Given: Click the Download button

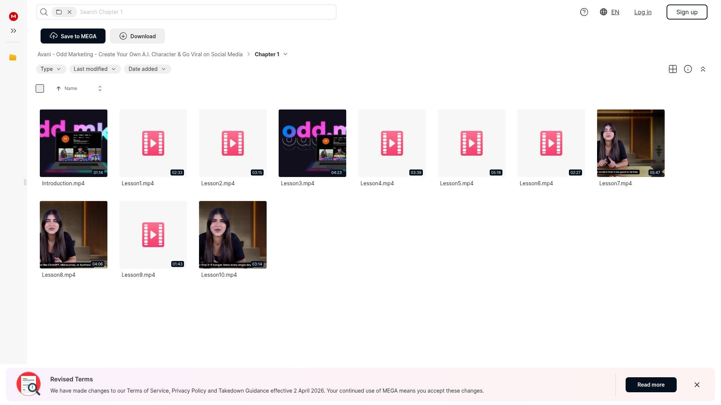Looking at the screenshot, I should pos(137,36).
